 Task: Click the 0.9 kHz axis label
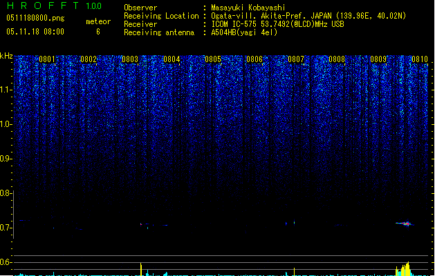tap(6, 159)
